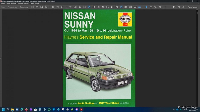Screen dimensions: 200x112
Task: Expand the left navigation pane arrow
Action: (1, 58)
